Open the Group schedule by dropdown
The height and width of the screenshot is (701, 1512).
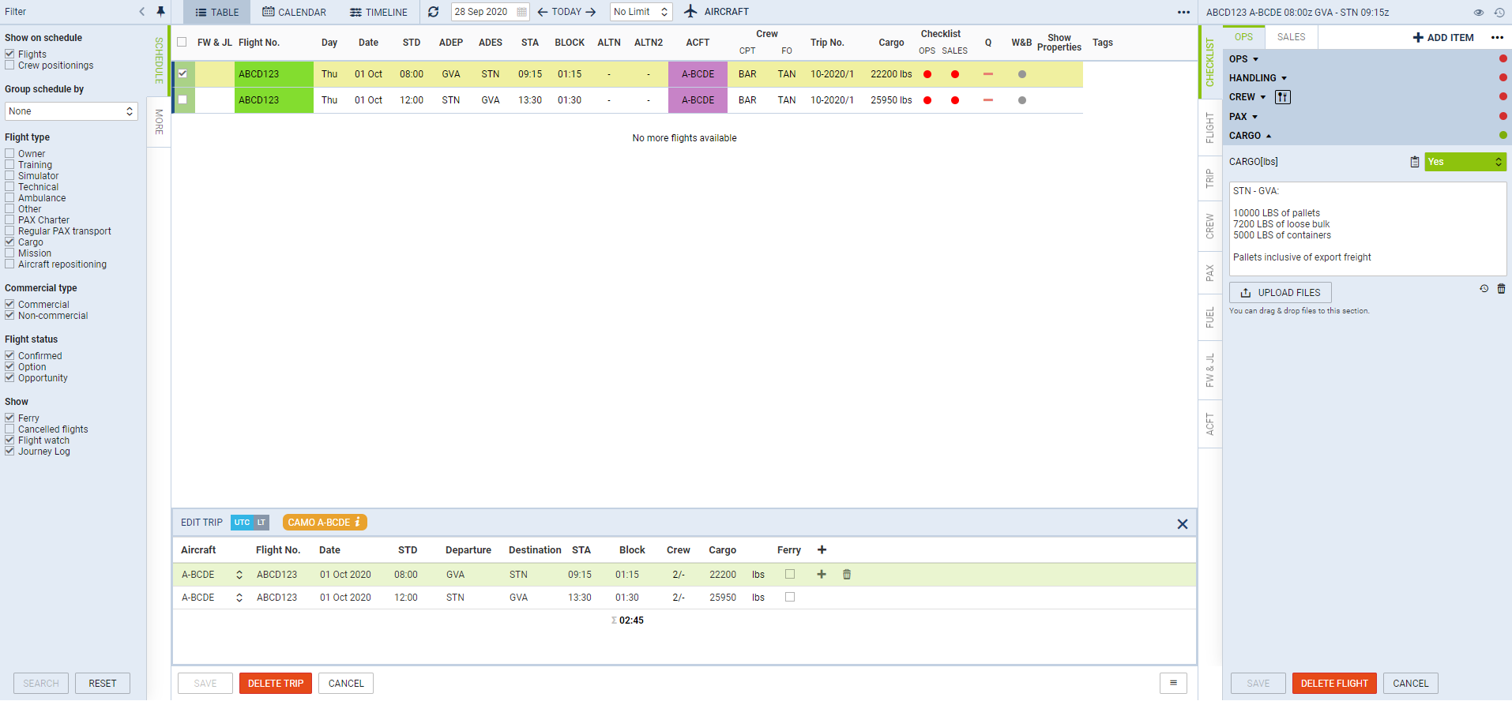click(x=71, y=111)
